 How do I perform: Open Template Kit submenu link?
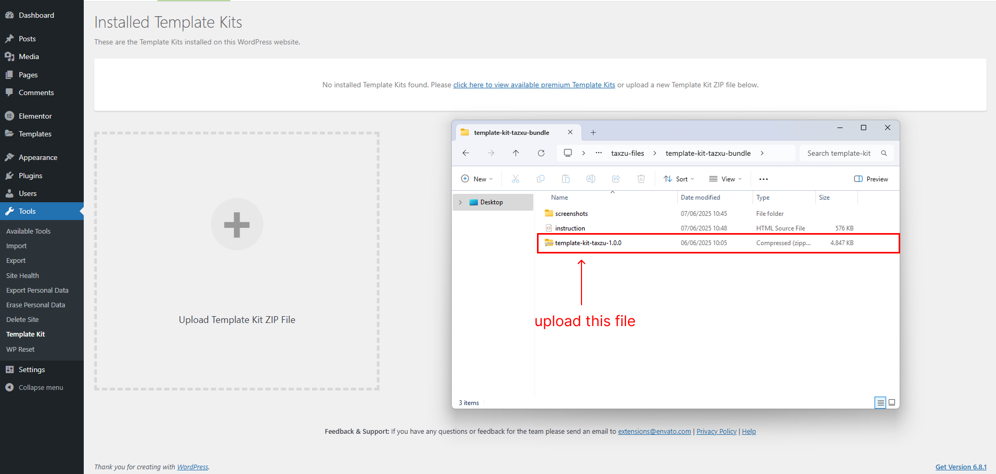point(26,334)
